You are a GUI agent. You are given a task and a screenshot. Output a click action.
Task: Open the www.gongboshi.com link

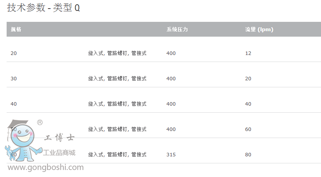[x=46, y=168]
